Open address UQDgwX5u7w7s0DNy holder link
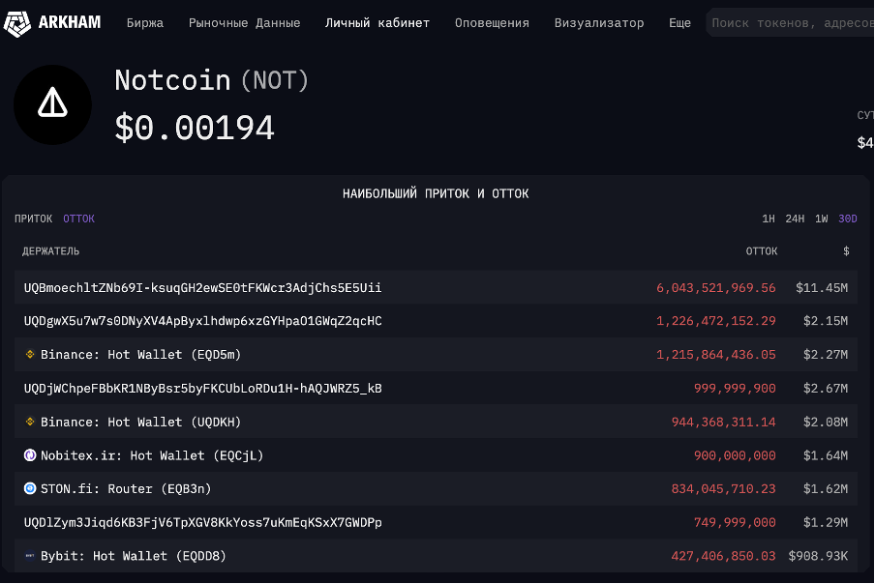This screenshot has height=584, width=875. [x=202, y=321]
